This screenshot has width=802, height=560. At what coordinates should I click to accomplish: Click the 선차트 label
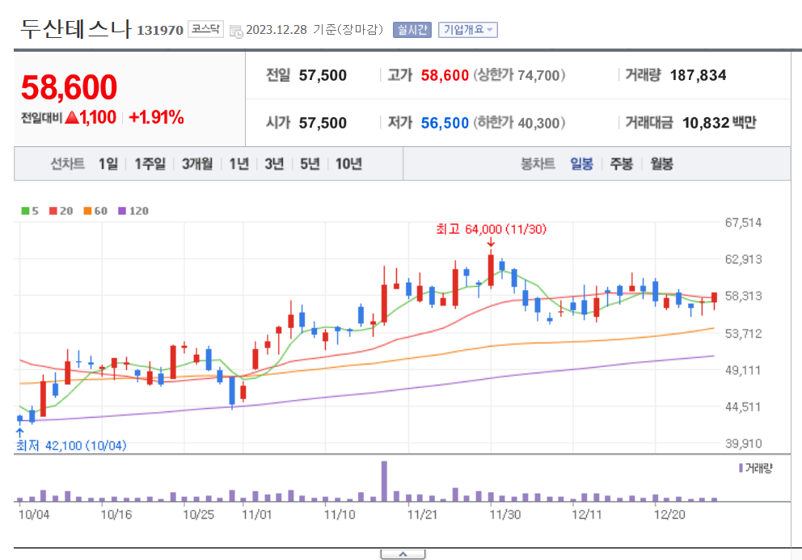click(67, 164)
